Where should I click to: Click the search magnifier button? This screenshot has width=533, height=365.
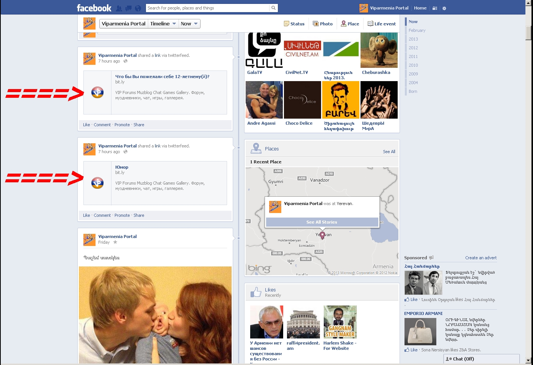click(273, 8)
